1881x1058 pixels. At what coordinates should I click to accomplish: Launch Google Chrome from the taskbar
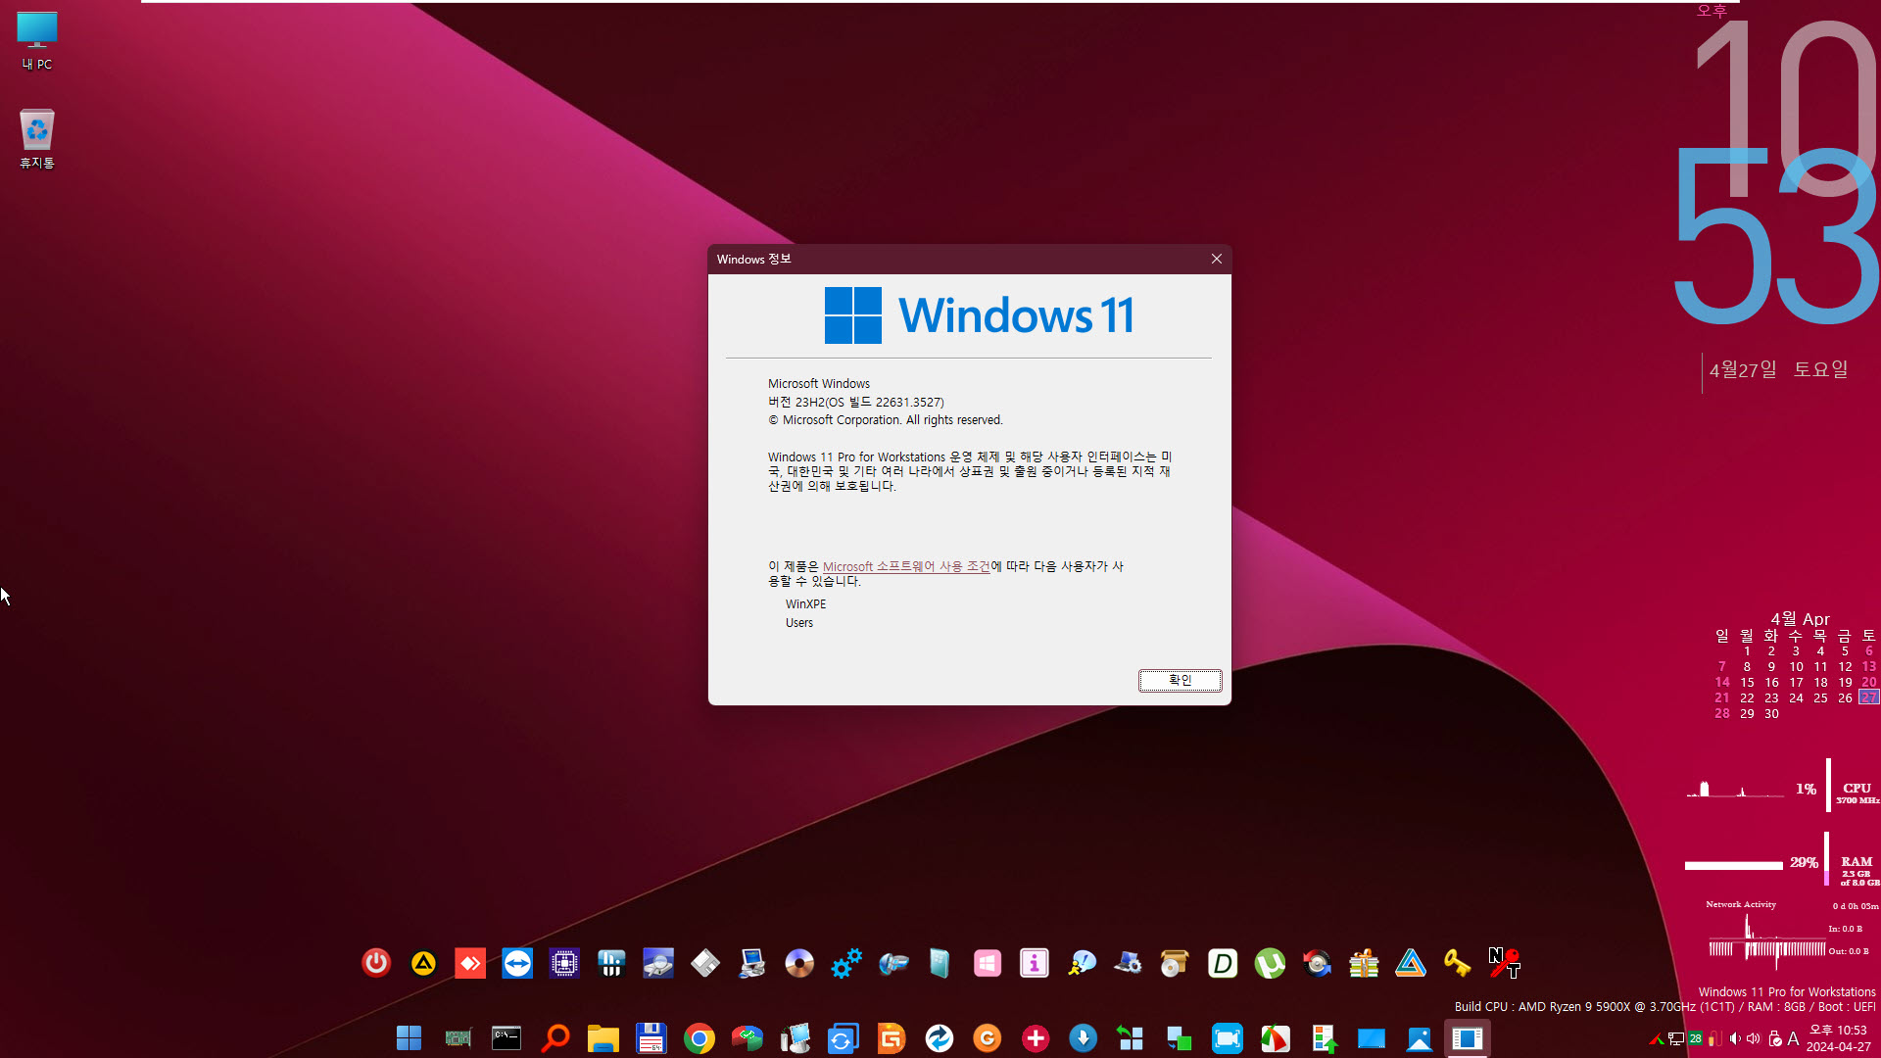tap(699, 1038)
